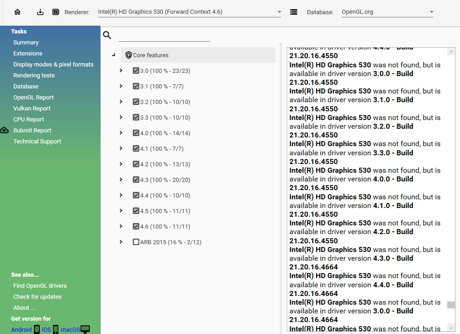
Task: Click the log scrollbar up arrow
Action: pos(451,52)
